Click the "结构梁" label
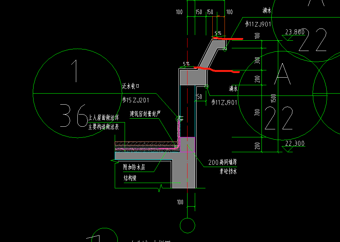340x242 pixels. 130,178
